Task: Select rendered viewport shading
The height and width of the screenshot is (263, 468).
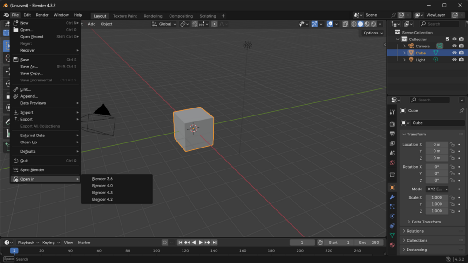Action: [x=373, y=24]
